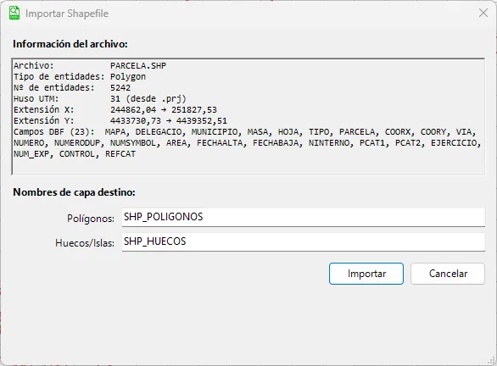Viewport: 497px width, 366px height.
Task: Click the Información del archivo heading
Action: (x=70, y=44)
